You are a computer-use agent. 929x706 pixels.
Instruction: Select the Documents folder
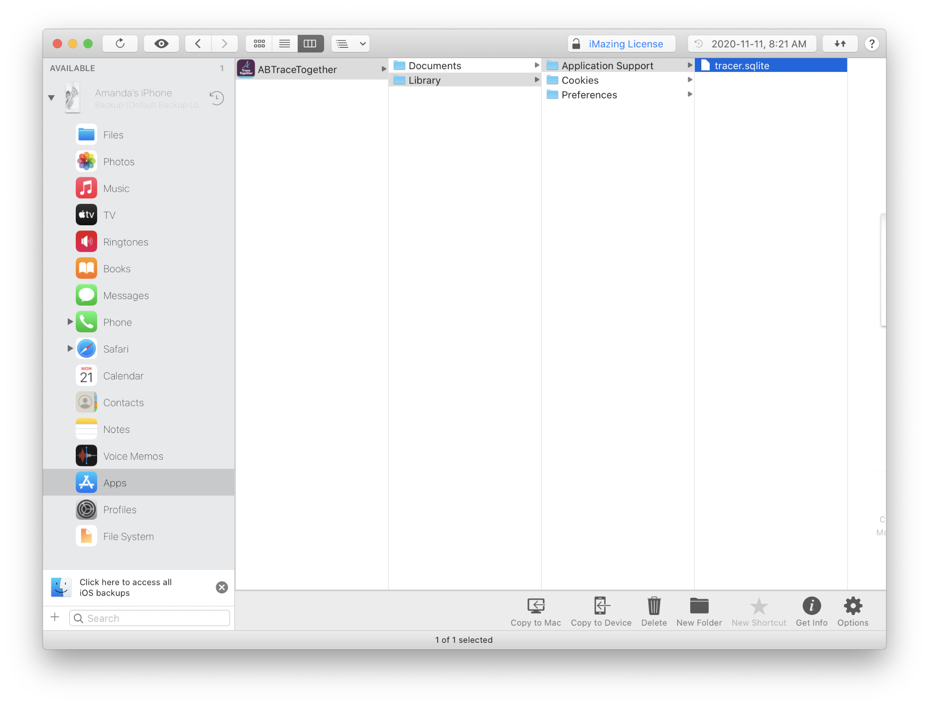pyautogui.click(x=464, y=65)
